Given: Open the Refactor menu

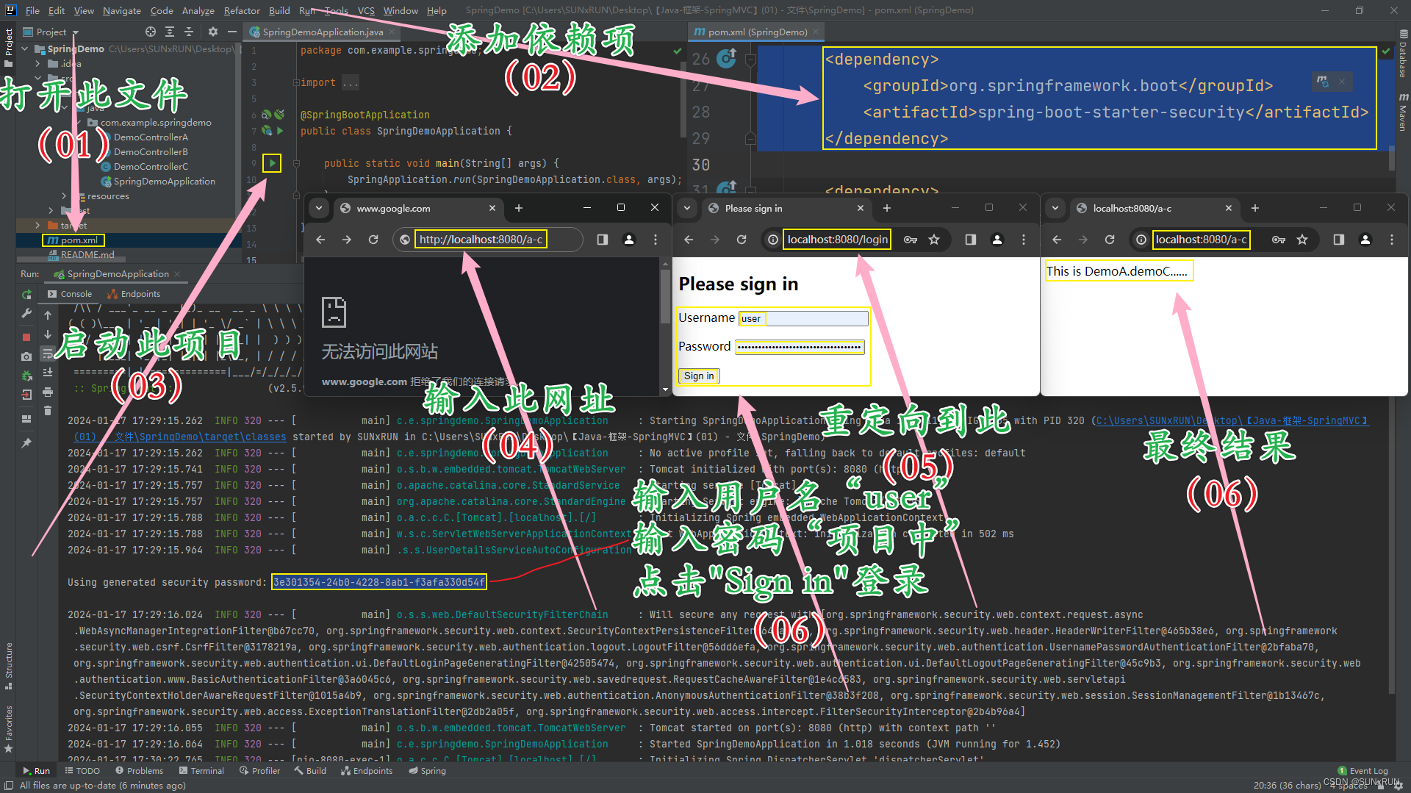Looking at the screenshot, I should tap(242, 10).
